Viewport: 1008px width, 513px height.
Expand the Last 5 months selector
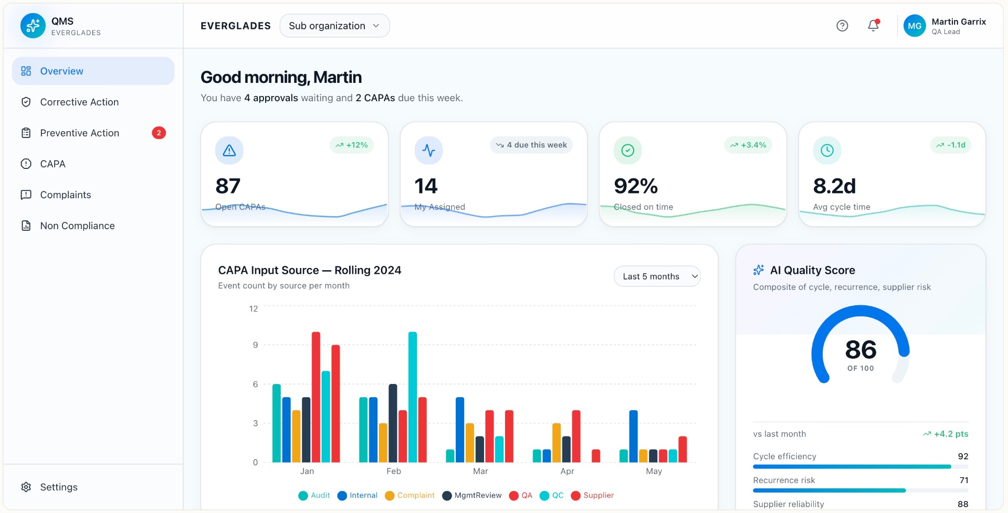pyautogui.click(x=657, y=276)
